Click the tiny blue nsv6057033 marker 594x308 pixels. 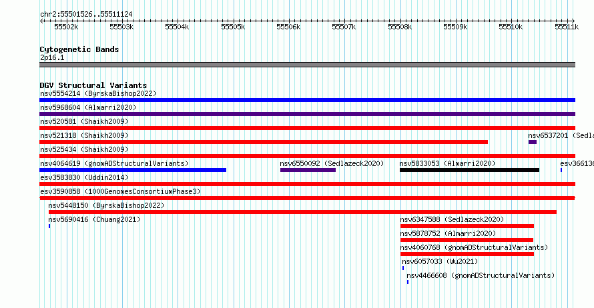coord(403,268)
